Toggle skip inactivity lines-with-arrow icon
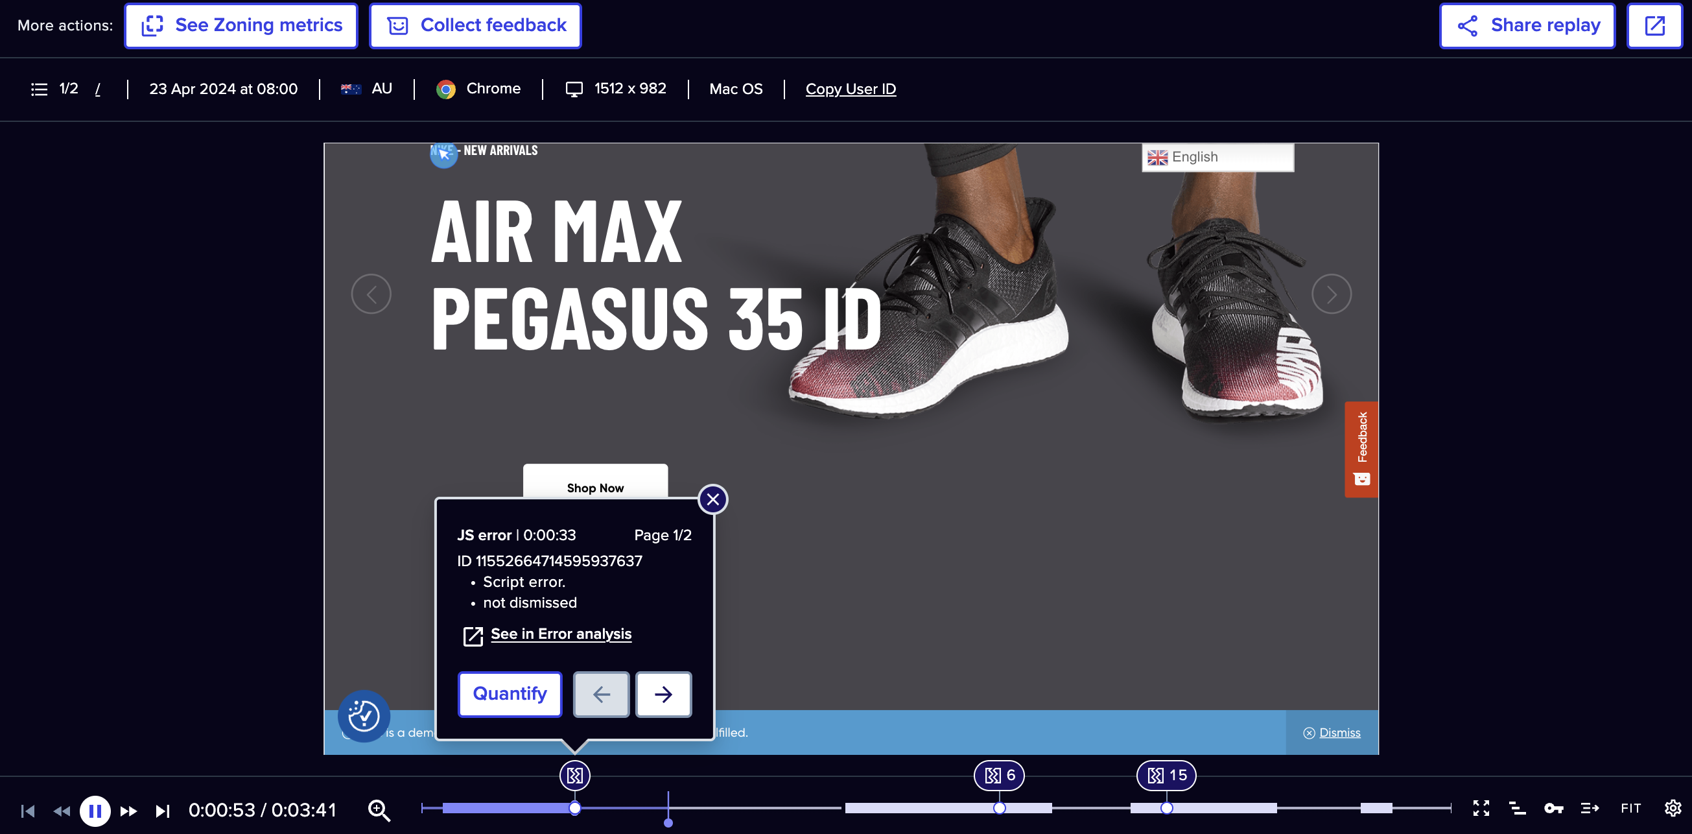 (x=1590, y=808)
